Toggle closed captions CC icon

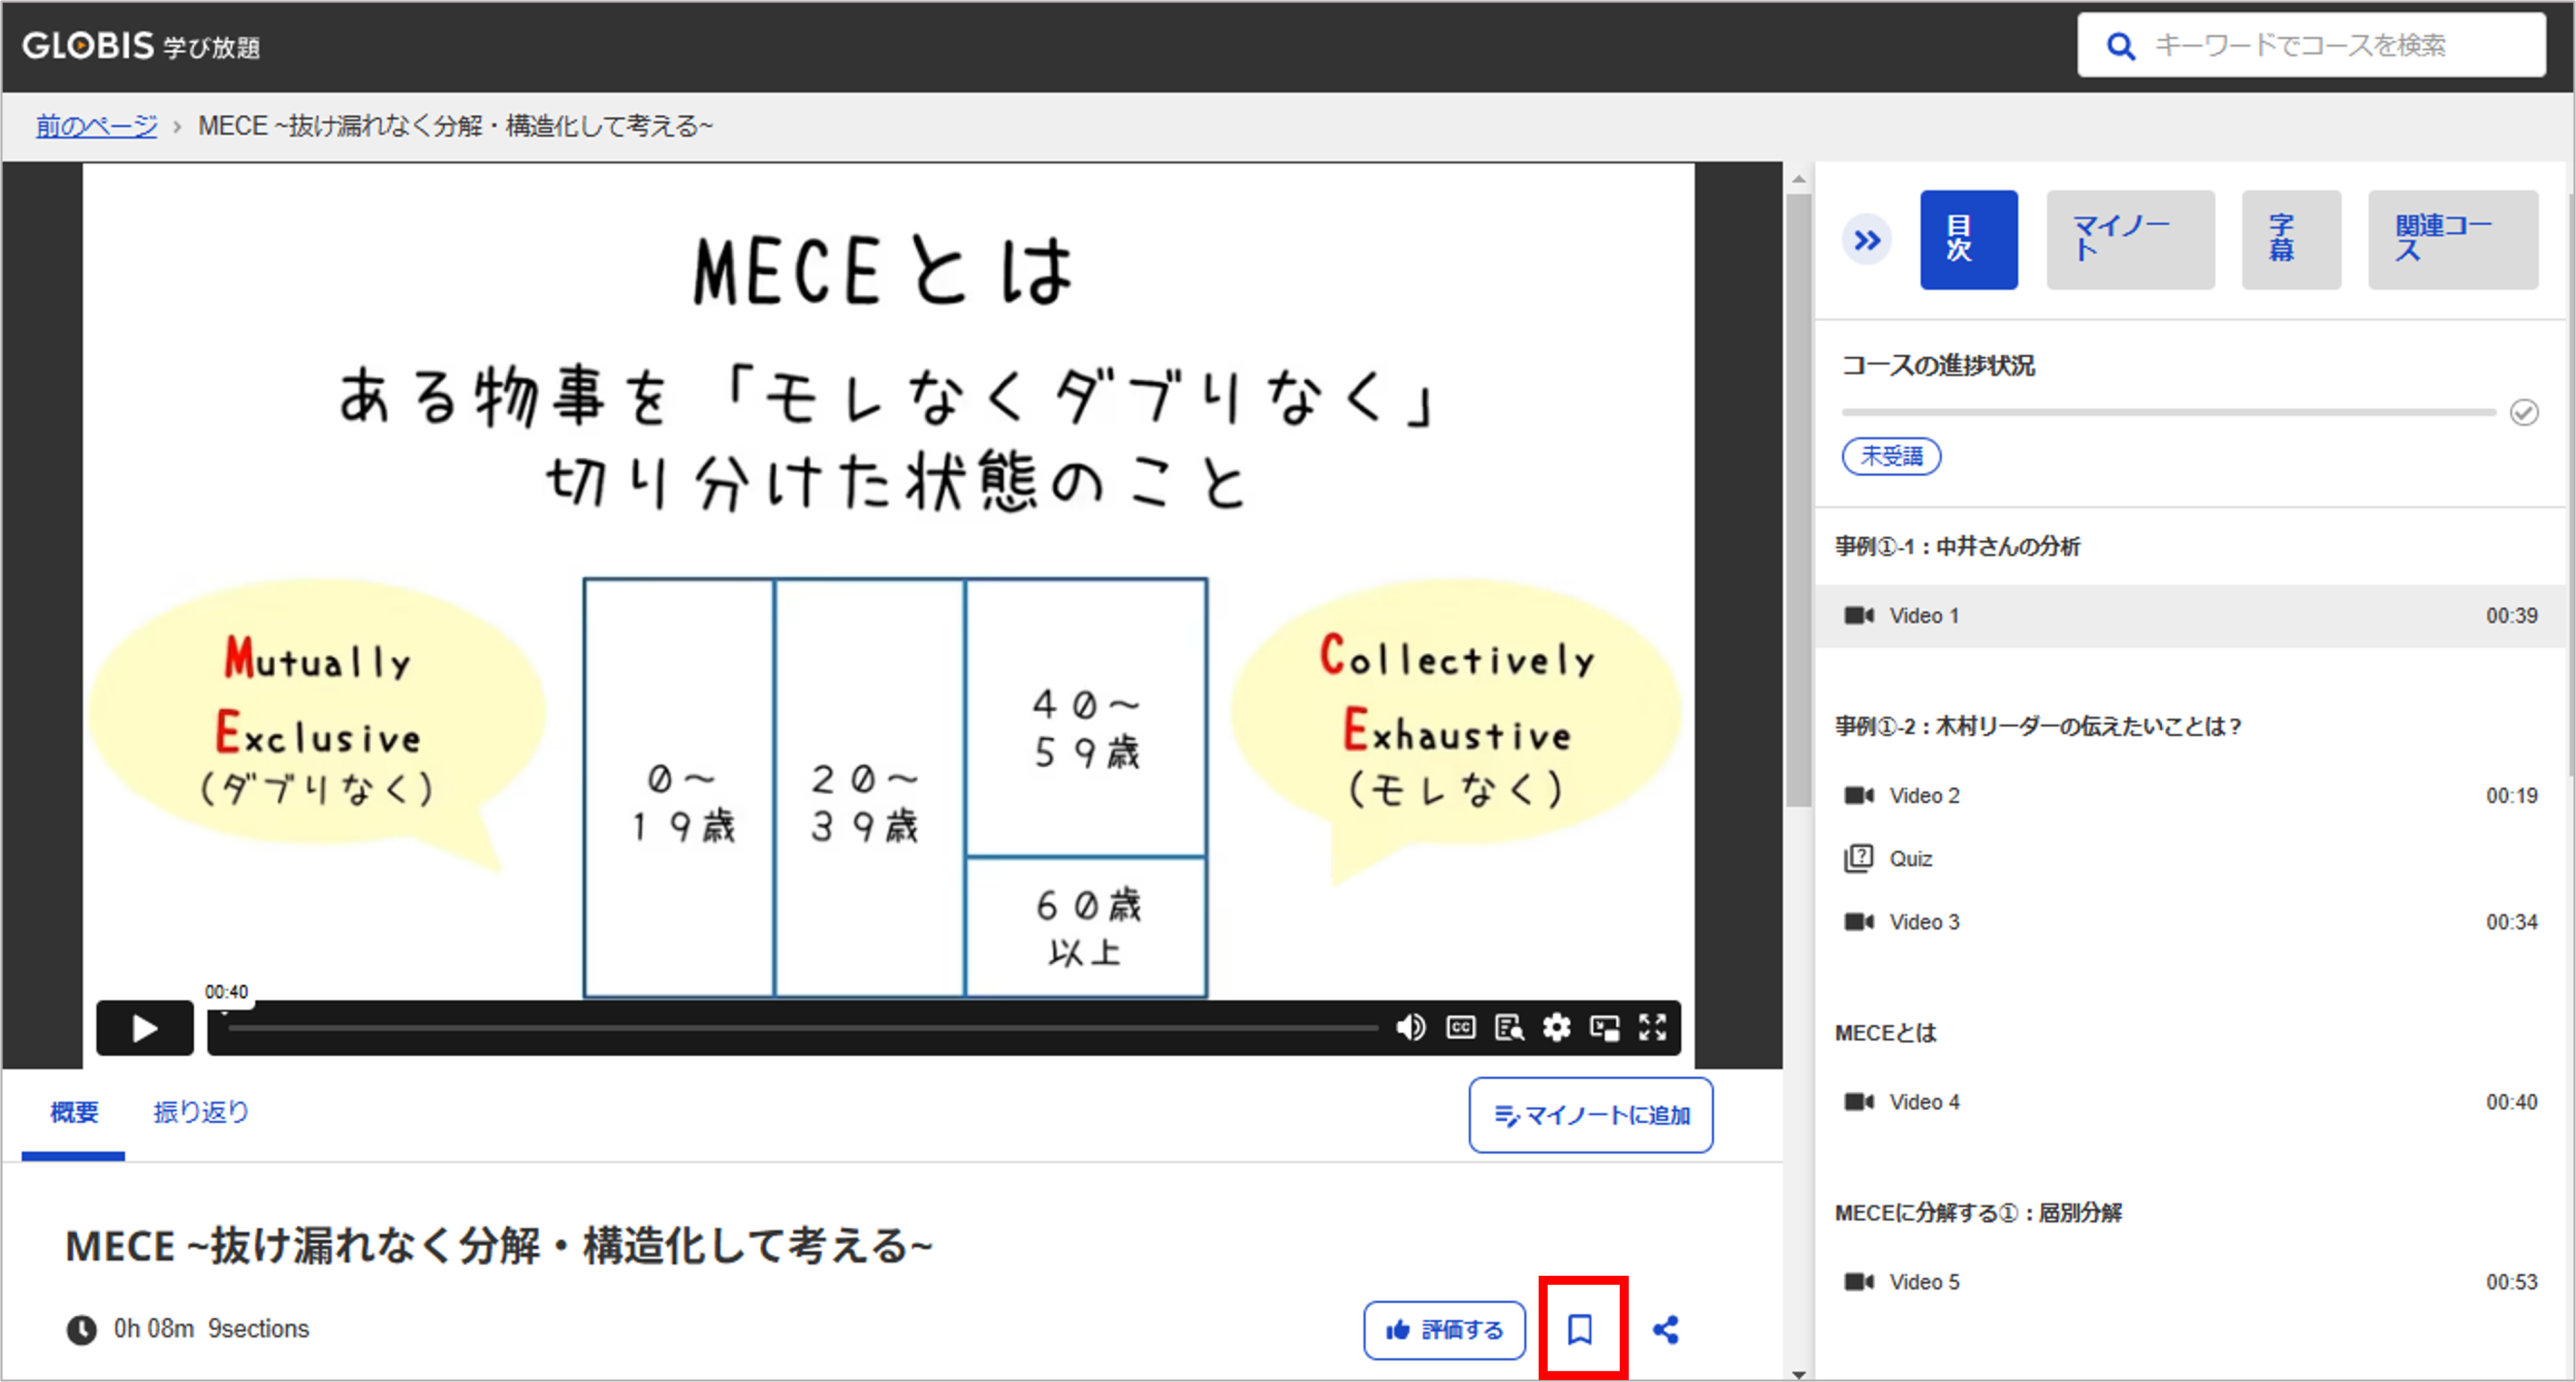pos(1460,1028)
